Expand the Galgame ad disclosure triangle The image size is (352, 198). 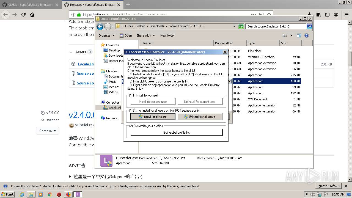click(x=70, y=177)
